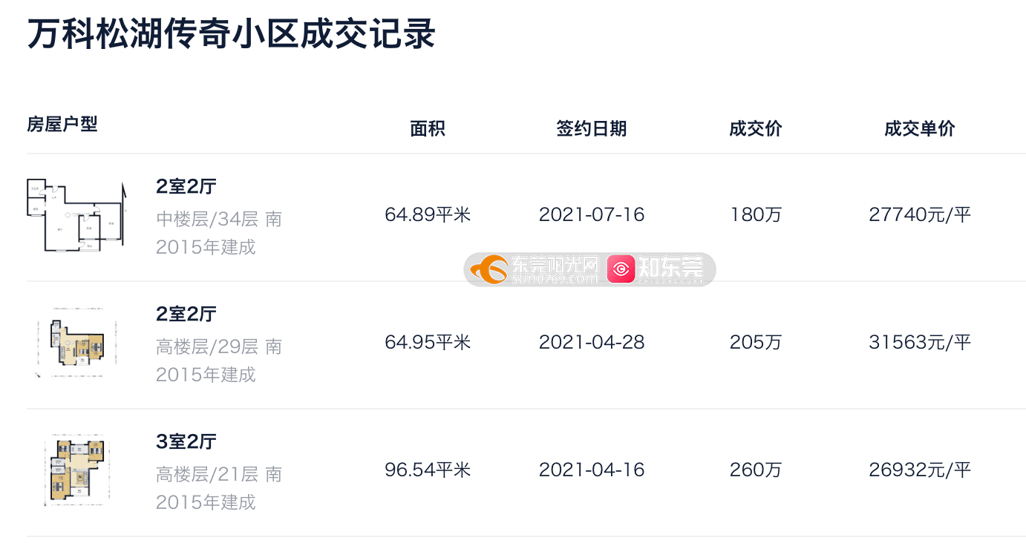Click the 27740元/平 unit price
1026x549 pixels.
point(920,215)
